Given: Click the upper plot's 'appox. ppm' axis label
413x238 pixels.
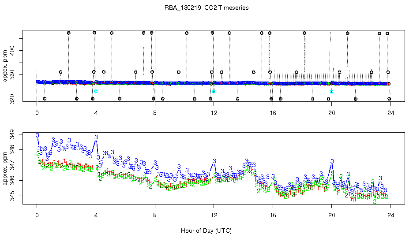Looking at the screenshot, I should (5, 66).
